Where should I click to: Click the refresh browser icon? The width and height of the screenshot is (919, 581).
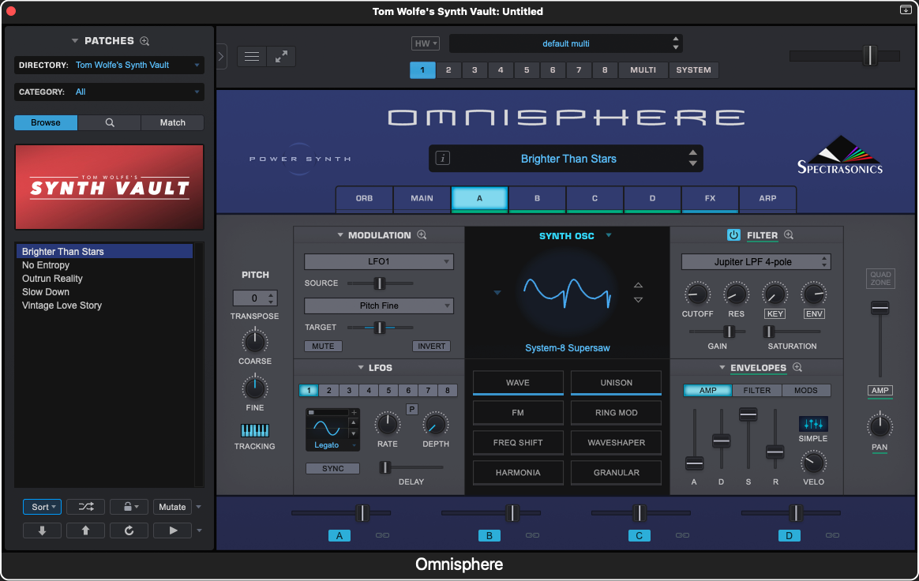pos(129,530)
